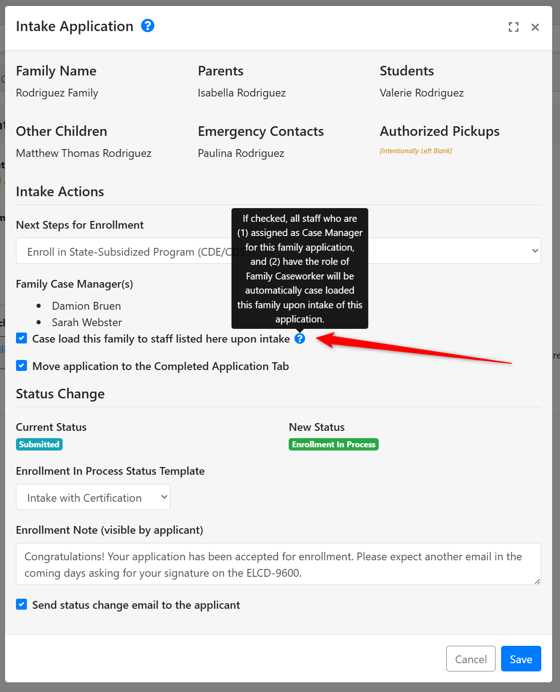This screenshot has height=692, width=560.
Task: Toggle Move application to Completed Application Tab
Action: (x=21, y=365)
